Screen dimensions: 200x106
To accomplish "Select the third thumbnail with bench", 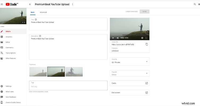I will 74,72.
